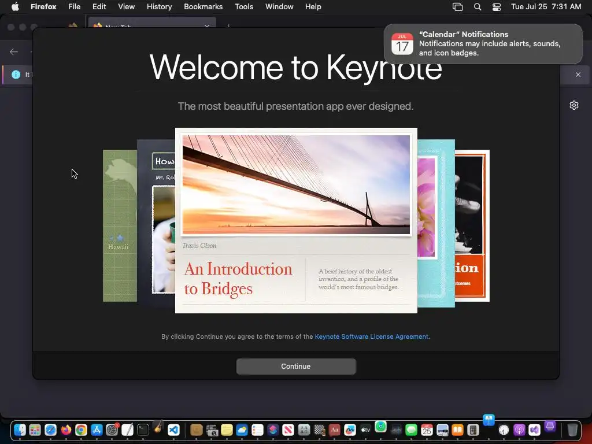Image resolution: width=592 pixels, height=444 pixels.
Task: Open the Bookmarks menu
Action: pos(203,7)
